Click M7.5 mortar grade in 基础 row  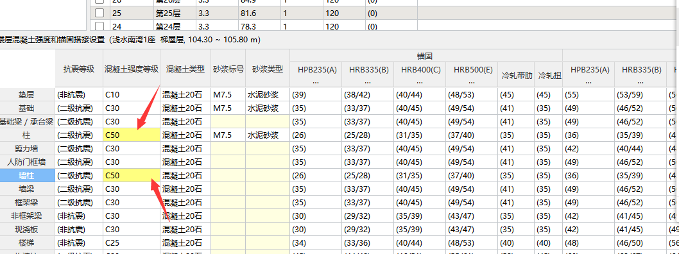coord(228,108)
